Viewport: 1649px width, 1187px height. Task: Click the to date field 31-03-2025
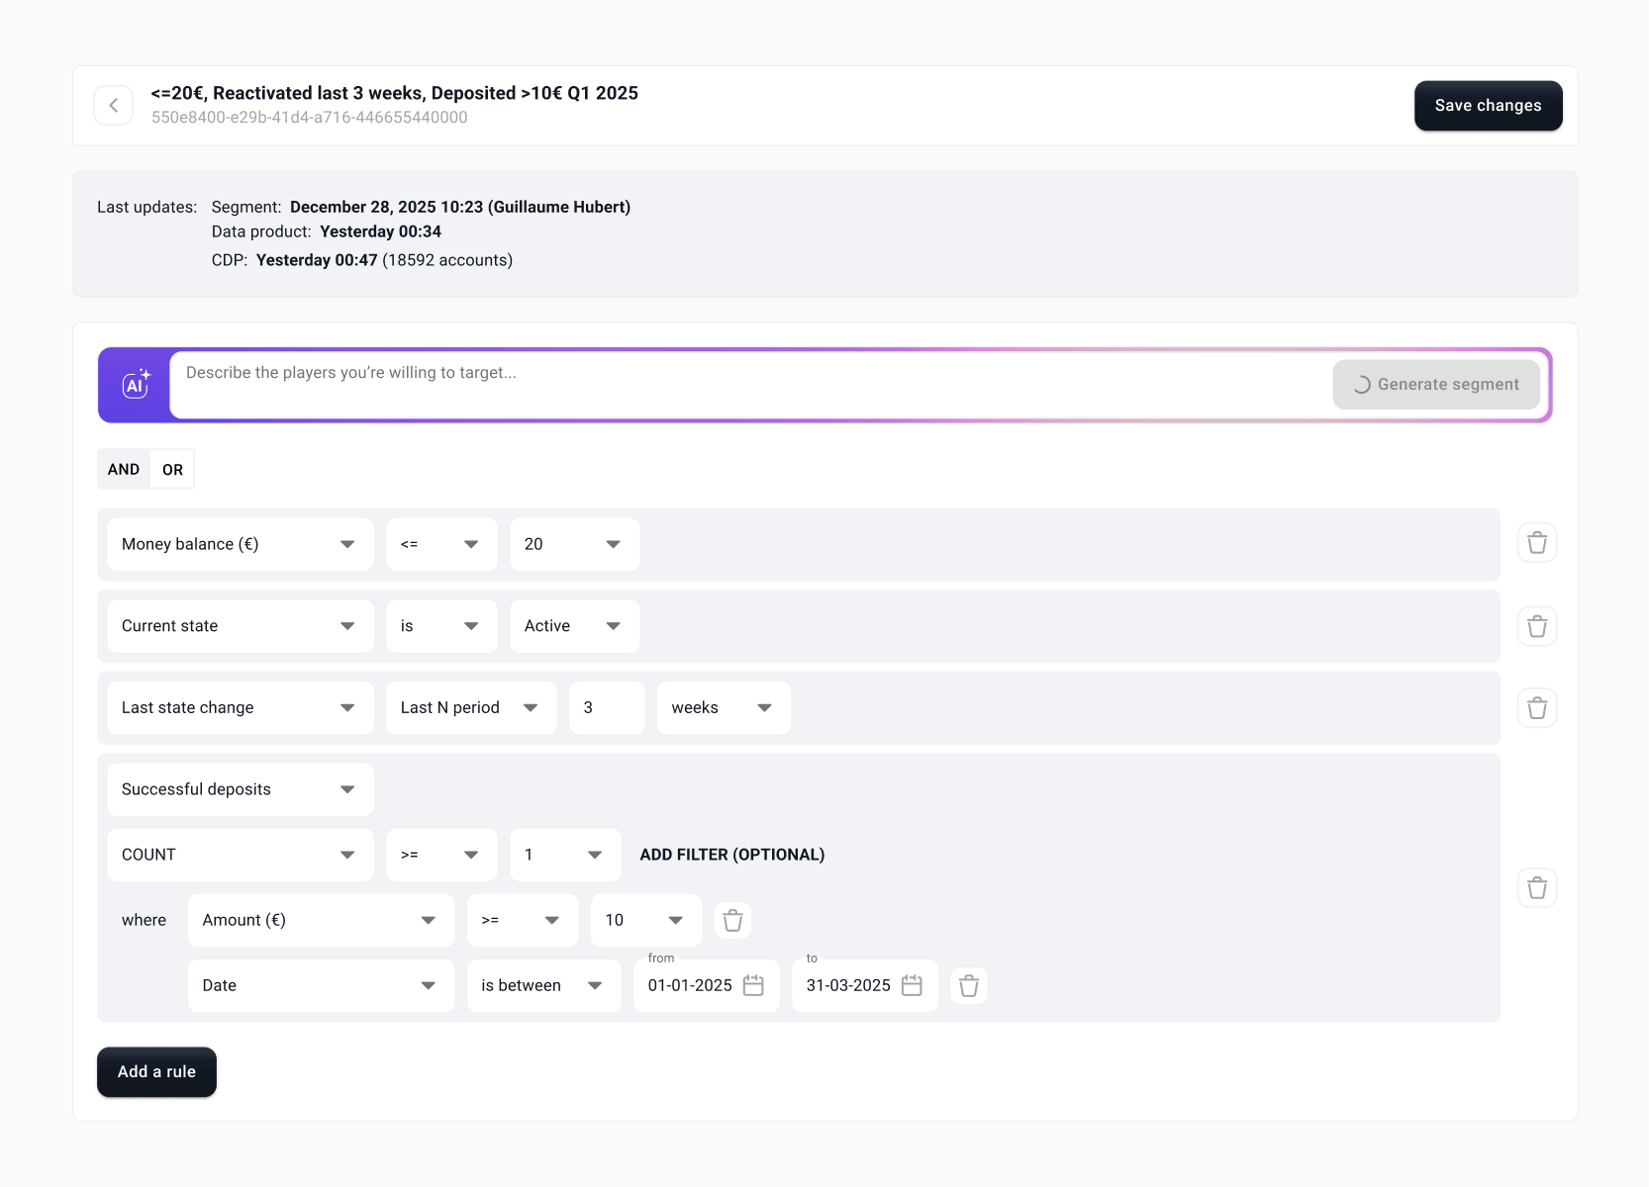tap(865, 985)
